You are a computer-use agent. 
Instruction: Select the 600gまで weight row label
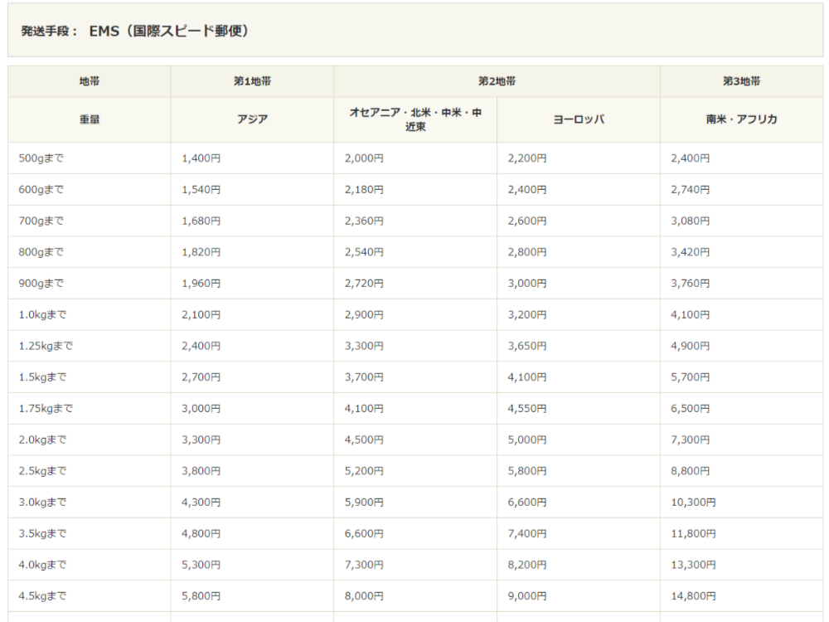[x=41, y=189]
